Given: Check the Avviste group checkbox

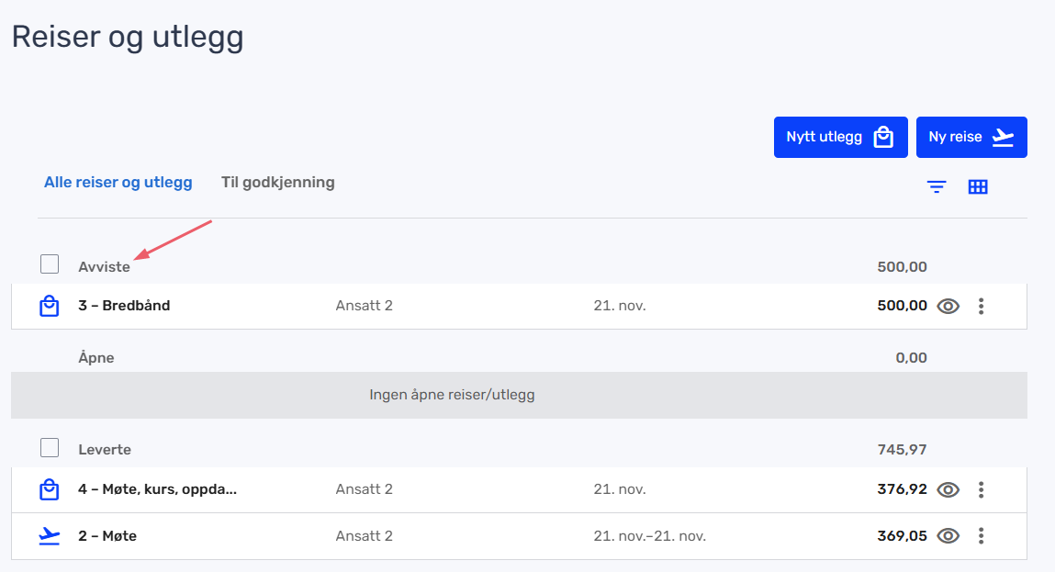Looking at the screenshot, I should click(x=50, y=264).
